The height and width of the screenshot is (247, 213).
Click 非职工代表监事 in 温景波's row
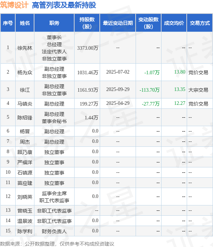pos(54,221)
